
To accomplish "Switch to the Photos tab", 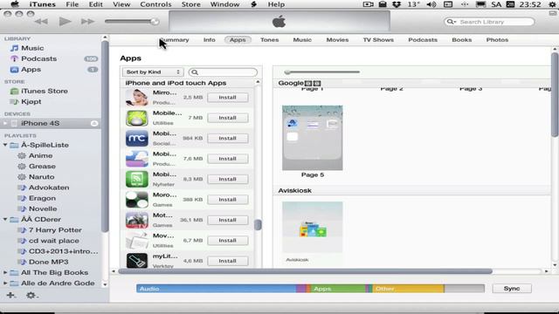I will (497, 40).
